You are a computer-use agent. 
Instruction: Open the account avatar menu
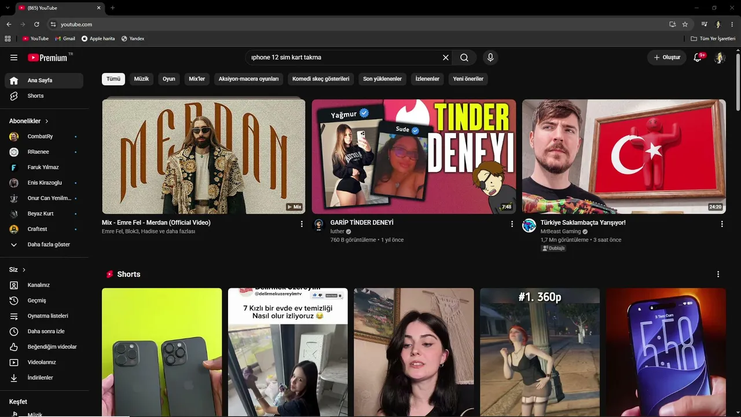click(x=720, y=57)
